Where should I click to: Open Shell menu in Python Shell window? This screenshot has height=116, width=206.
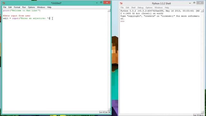click(x=133, y=8)
